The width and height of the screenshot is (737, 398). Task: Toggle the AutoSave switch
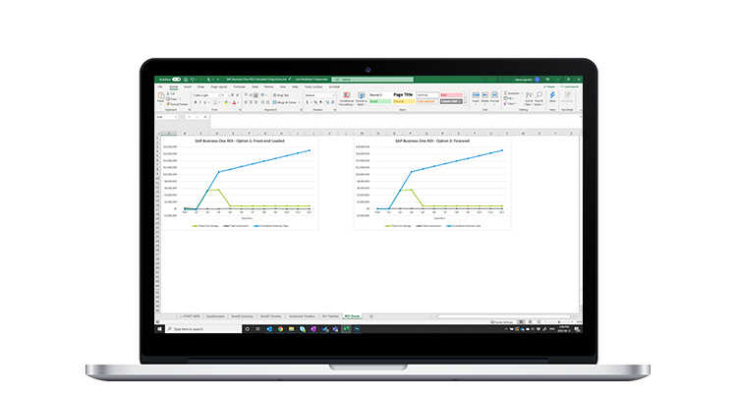[176, 80]
